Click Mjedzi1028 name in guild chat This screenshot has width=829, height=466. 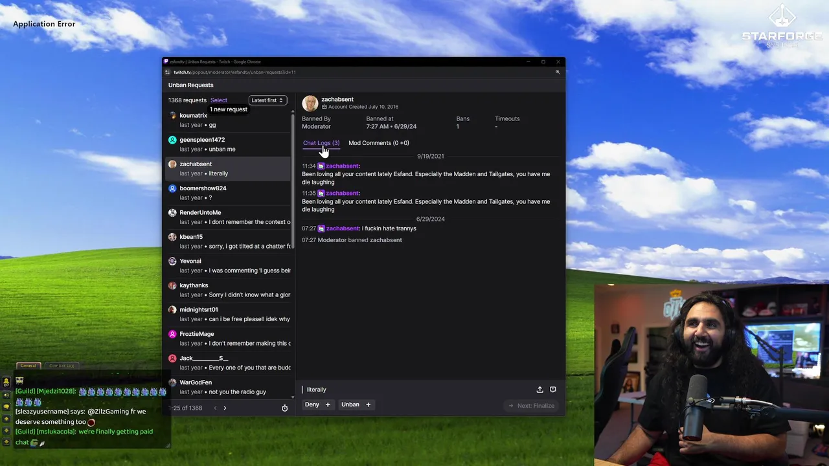coord(56,392)
